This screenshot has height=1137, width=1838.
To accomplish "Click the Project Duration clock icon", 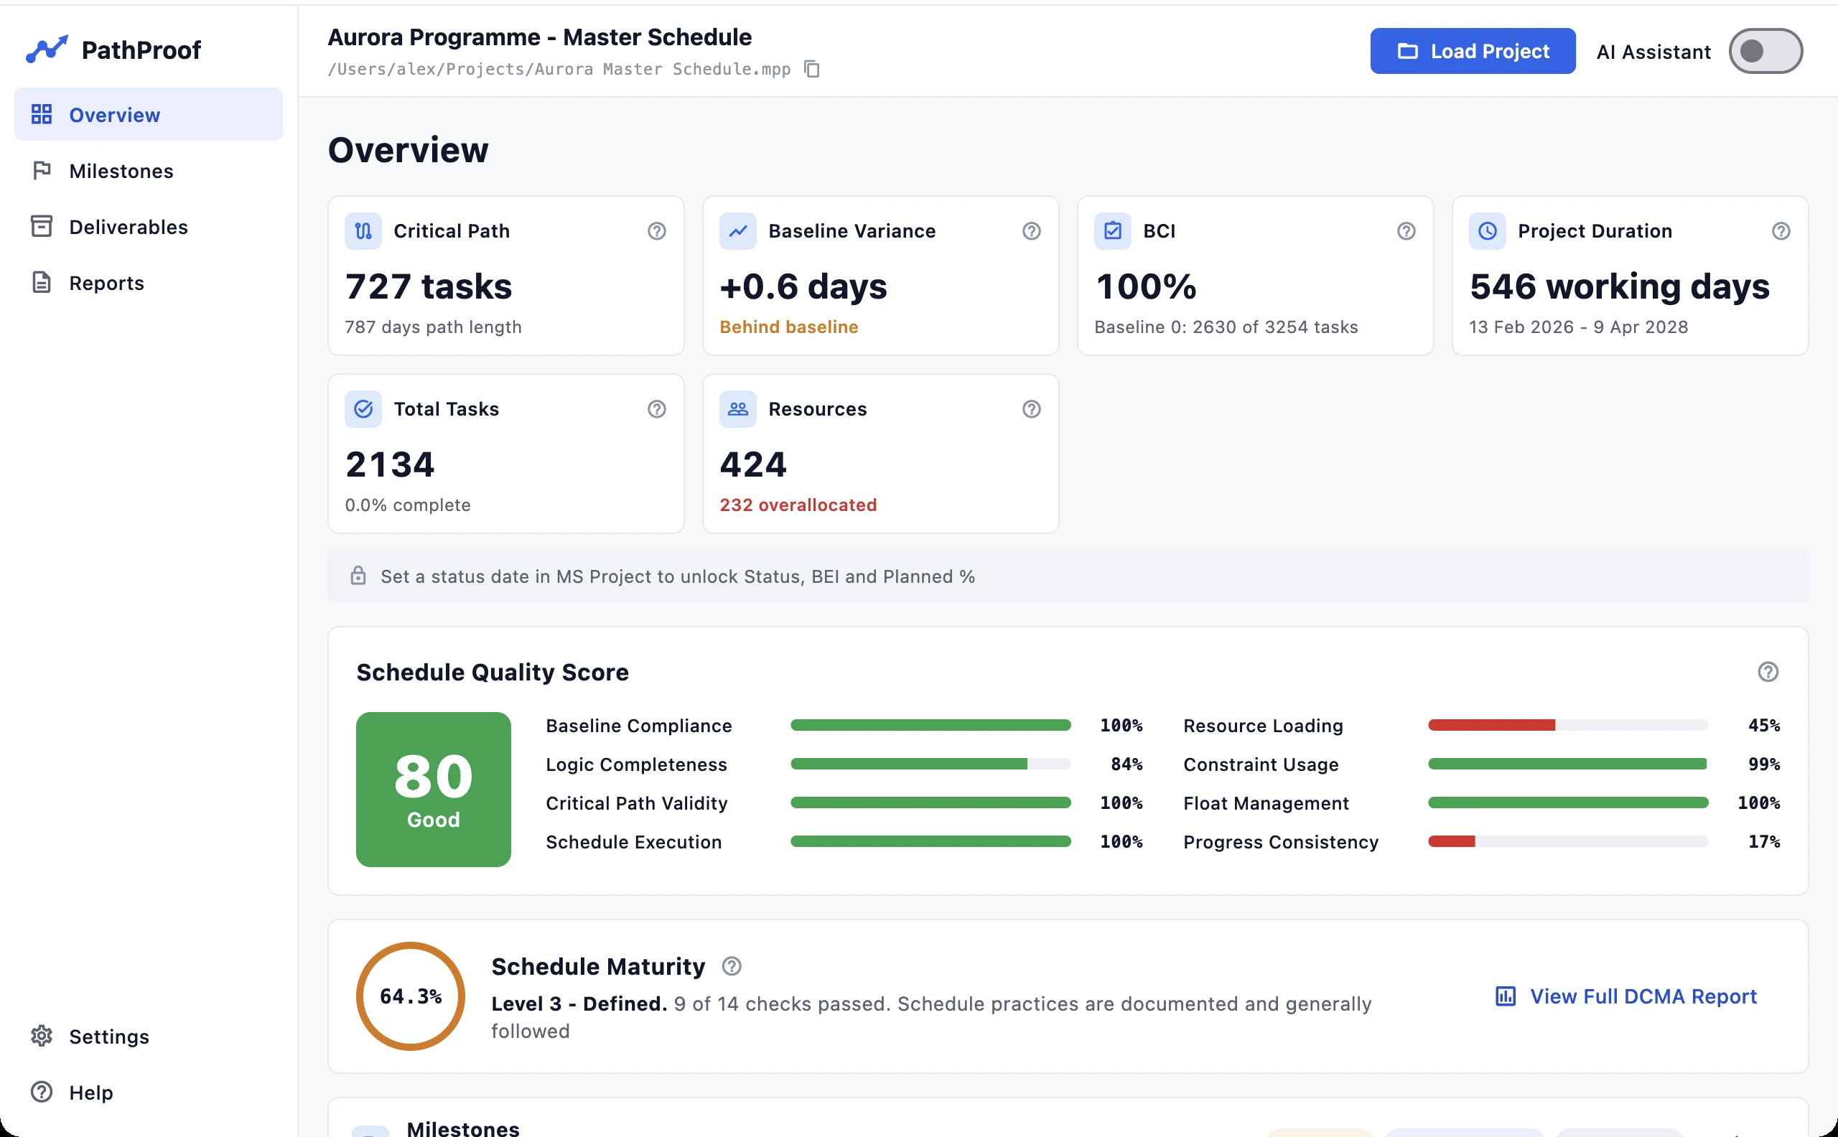I will click(1487, 231).
